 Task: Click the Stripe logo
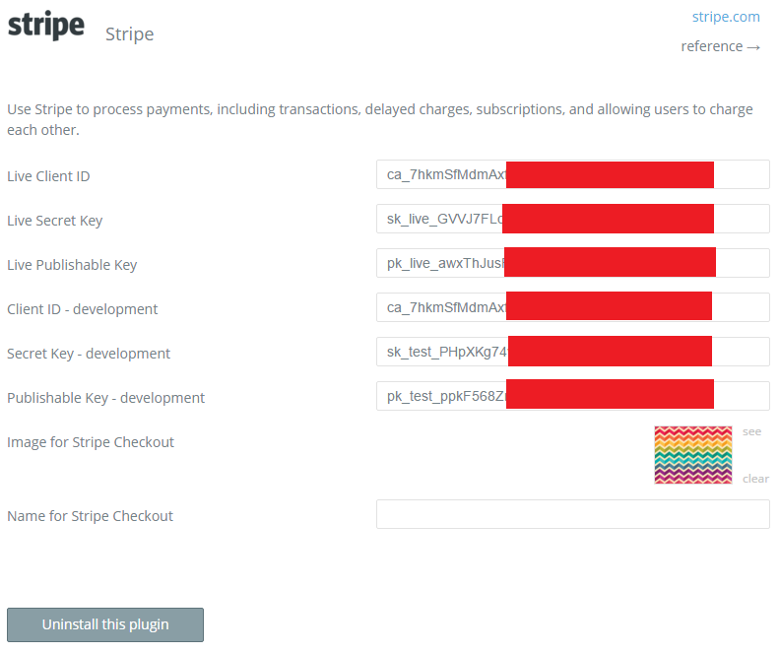click(x=45, y=27)
